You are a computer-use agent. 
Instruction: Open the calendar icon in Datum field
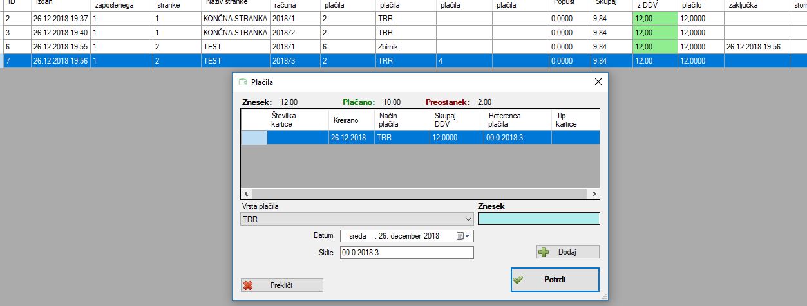pyautogui.click(x=460, y=236)
